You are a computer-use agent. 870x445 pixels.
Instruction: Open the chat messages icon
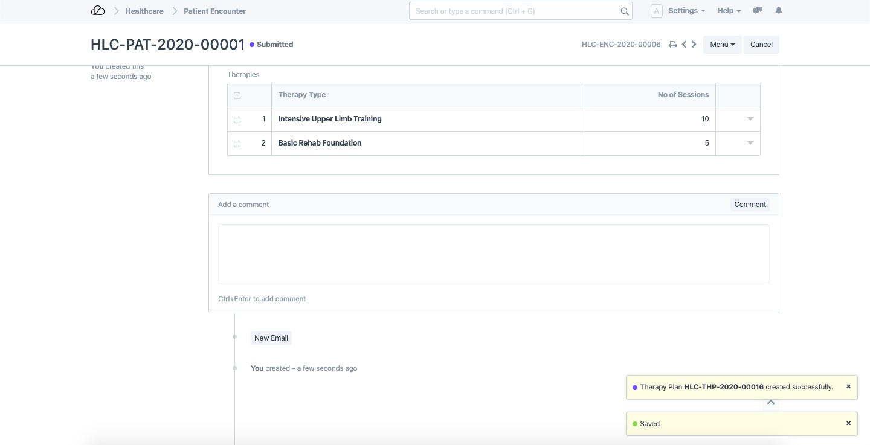tap(758, 11)
